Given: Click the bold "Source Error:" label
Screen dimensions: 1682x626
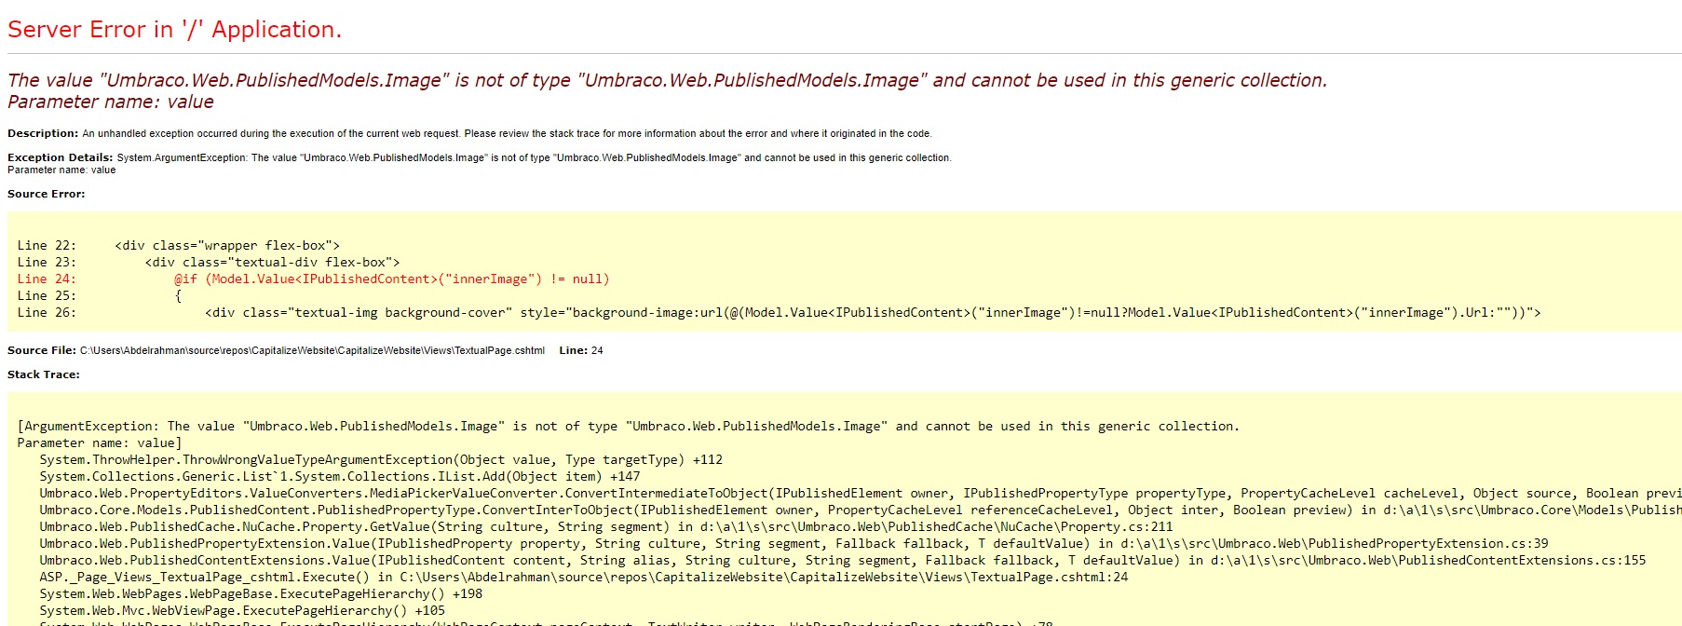Looking at the screenshot, I should (x=46, y=194).
